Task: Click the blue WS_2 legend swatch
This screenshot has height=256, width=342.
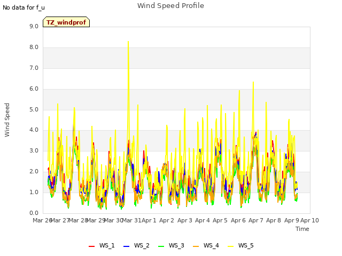Action: point(126,246)
